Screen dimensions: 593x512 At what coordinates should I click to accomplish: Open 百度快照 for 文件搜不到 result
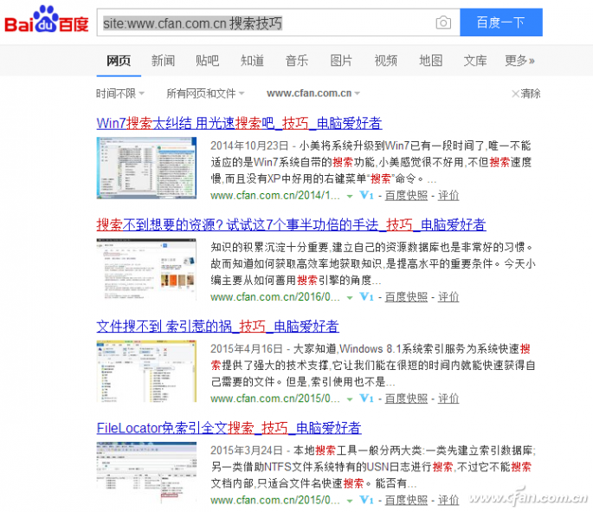[x=406, y=399]
